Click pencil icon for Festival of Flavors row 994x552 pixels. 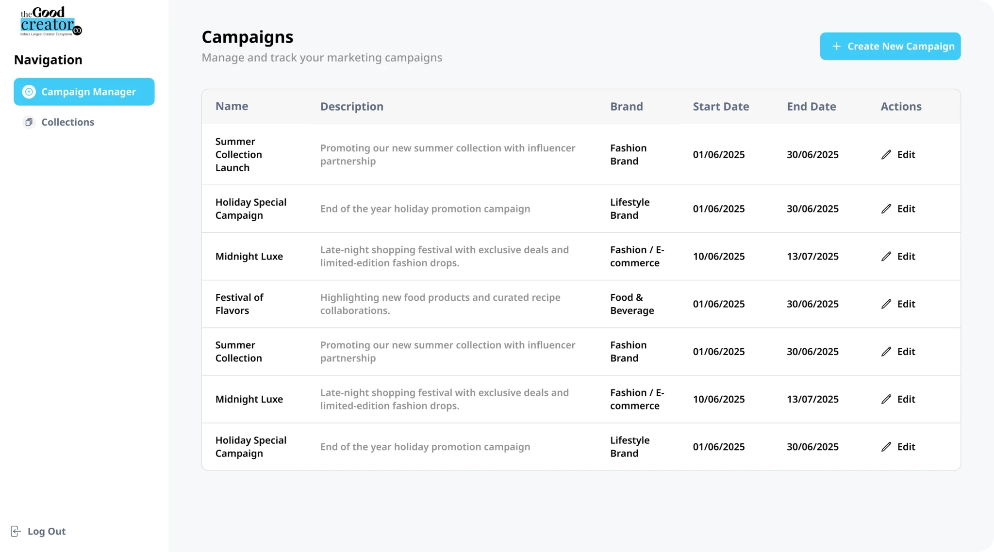pos(886,304)
